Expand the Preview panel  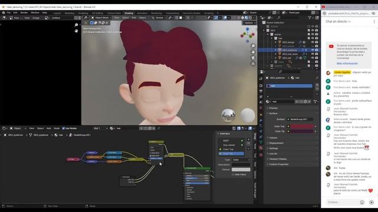click(273, 108)
